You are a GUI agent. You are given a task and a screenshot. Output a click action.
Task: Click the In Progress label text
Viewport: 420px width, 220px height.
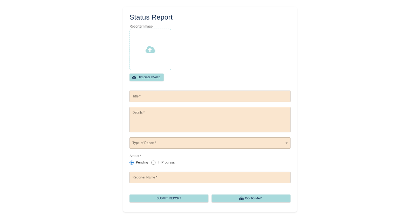(x=166, y=162)
